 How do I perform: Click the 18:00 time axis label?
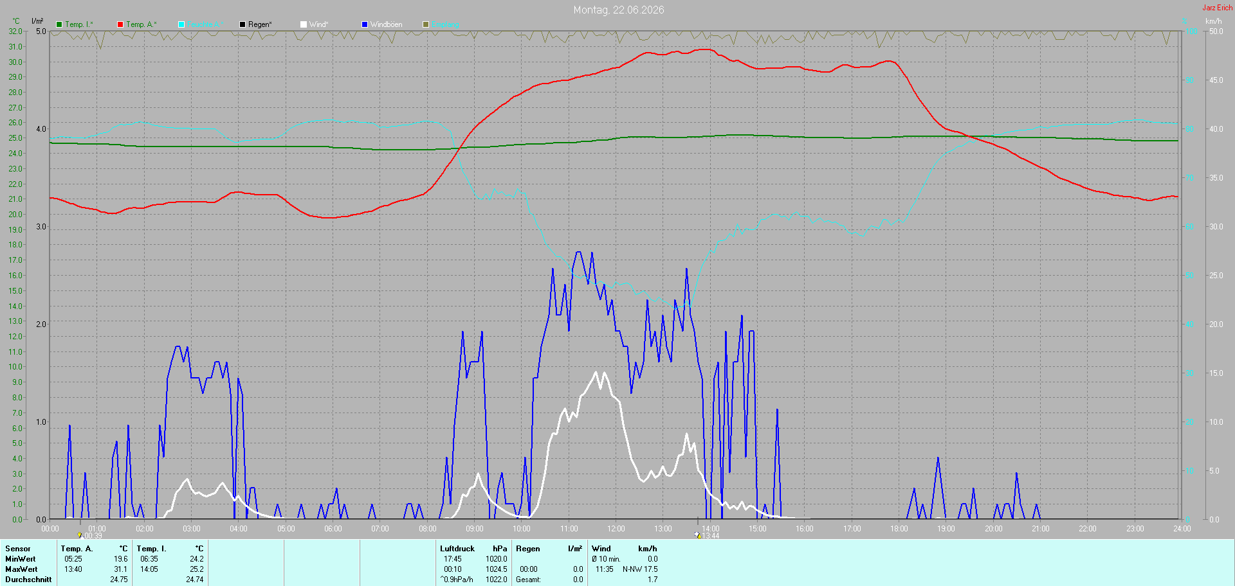pos(899,529)
